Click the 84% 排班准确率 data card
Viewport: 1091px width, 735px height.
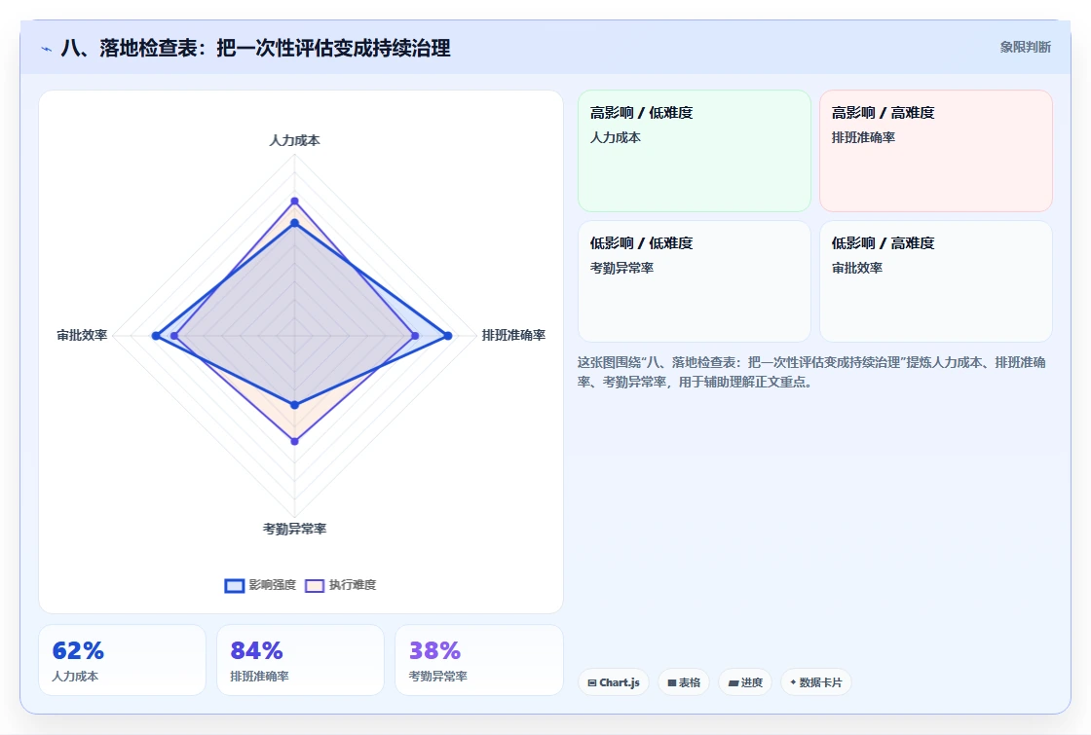pyautogui.click(x=301, y=660)
